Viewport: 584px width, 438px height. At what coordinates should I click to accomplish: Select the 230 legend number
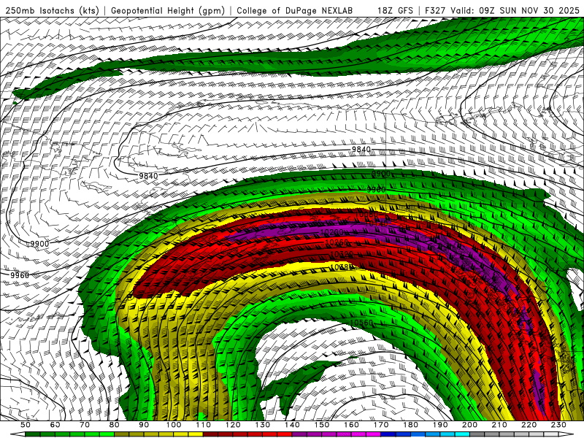coord(558,425)
